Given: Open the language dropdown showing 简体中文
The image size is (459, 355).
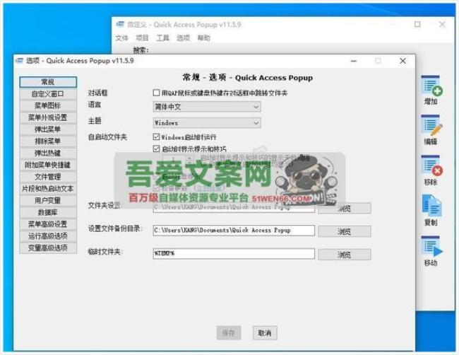Looking at the screenshot, I should [x=207, y=107].
